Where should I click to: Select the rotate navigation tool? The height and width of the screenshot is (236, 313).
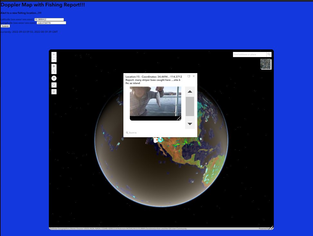point(54,72)
